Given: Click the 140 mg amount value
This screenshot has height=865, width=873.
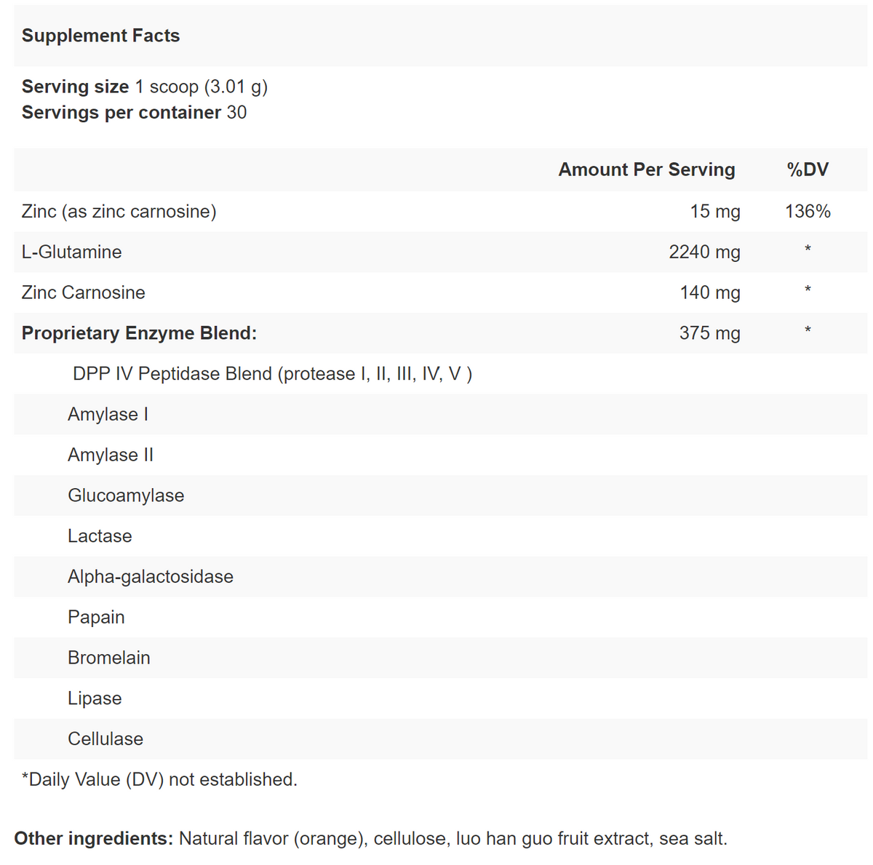Looking at the screenshot, I should pyautogui.click(x=709, y=292).
